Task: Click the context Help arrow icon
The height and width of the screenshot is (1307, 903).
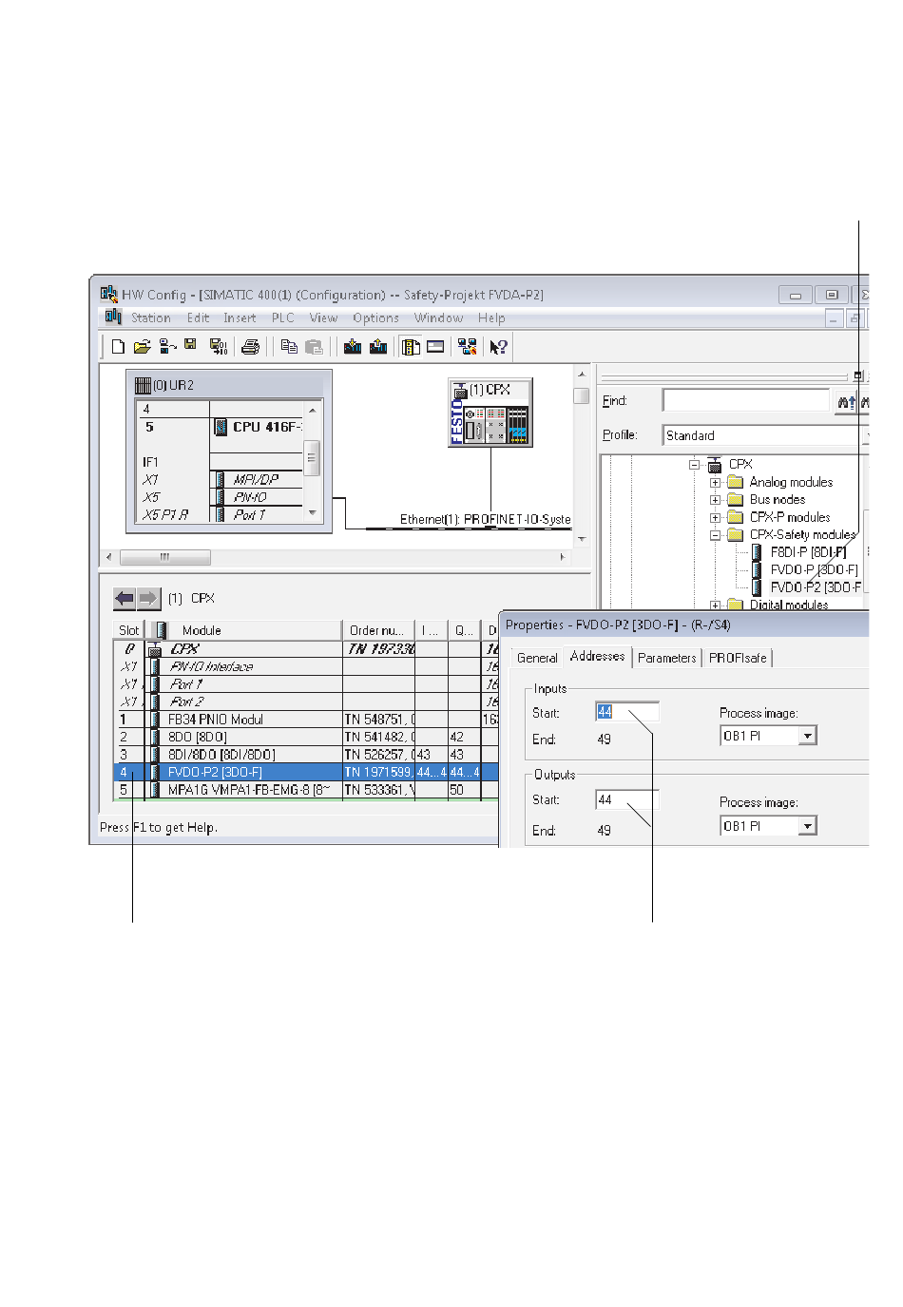Action: (498, 347)
